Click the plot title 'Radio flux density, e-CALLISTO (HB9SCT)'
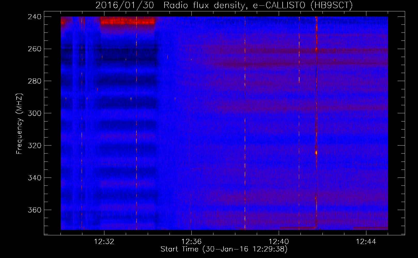Screen dimensions: 418x258 click(258, 5)
